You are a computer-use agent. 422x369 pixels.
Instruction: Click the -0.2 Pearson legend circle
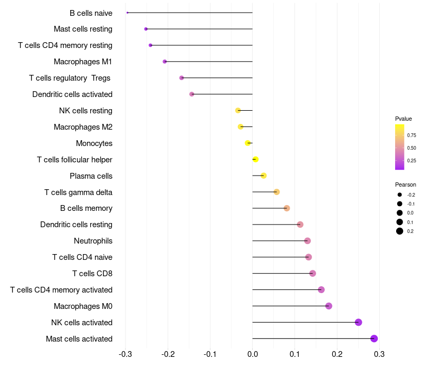click(400, 195)
